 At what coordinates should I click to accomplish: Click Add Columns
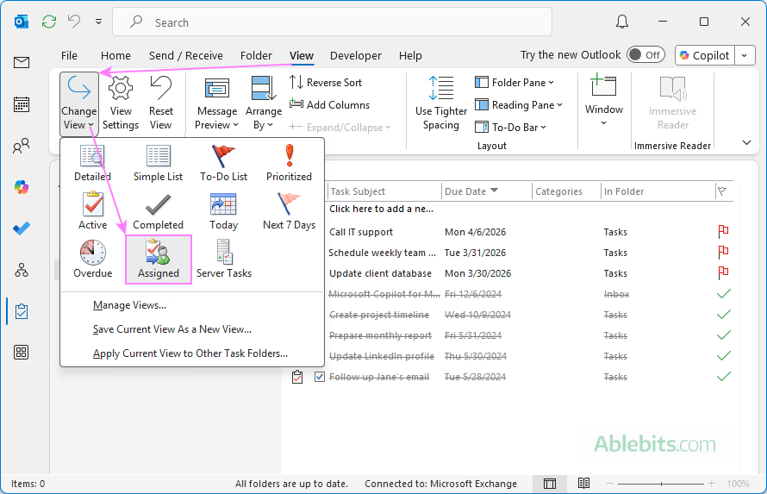[329, 104]
